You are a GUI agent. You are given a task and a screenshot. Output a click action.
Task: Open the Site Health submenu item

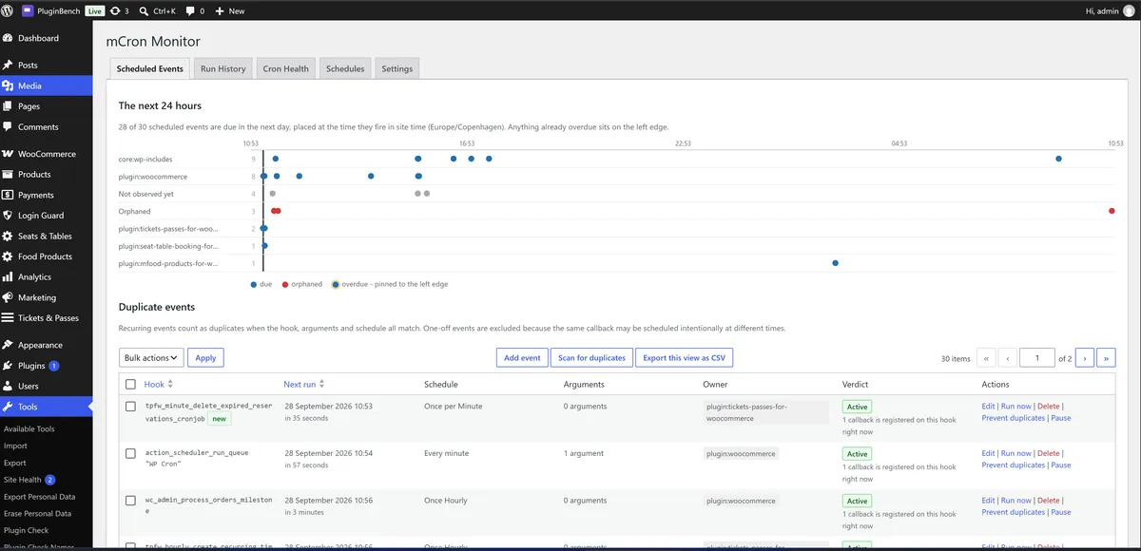(29, 480)
